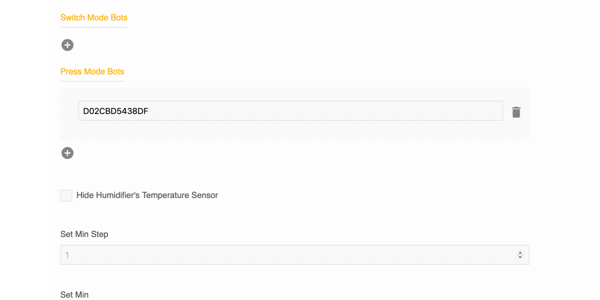Delete the D02CBD5438DF bot with trash icon

pos(516,112)
